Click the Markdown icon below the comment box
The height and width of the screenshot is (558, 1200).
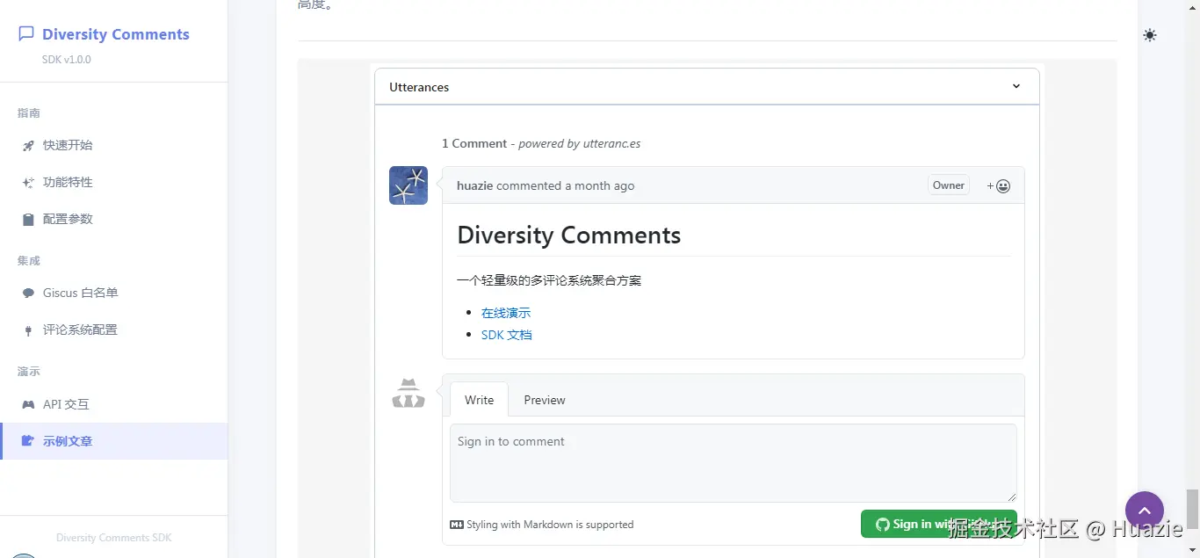(457, 525)
